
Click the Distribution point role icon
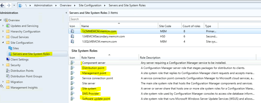coord(72,68)
